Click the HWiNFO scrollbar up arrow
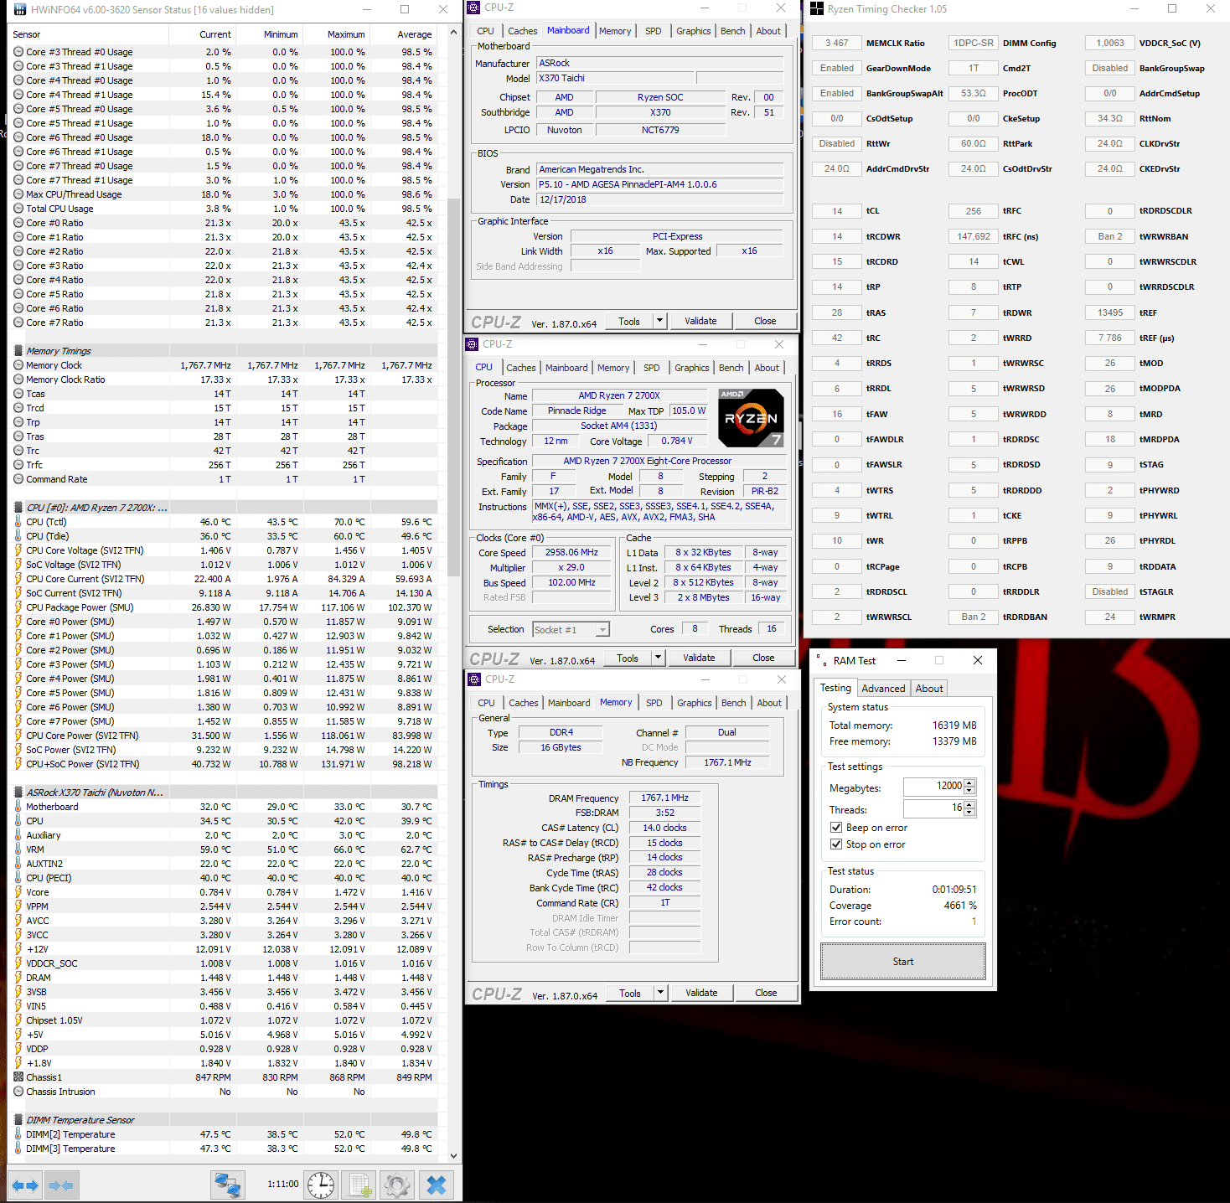The width and height of the screenshot is (1230, 1203). click(453, 34)
